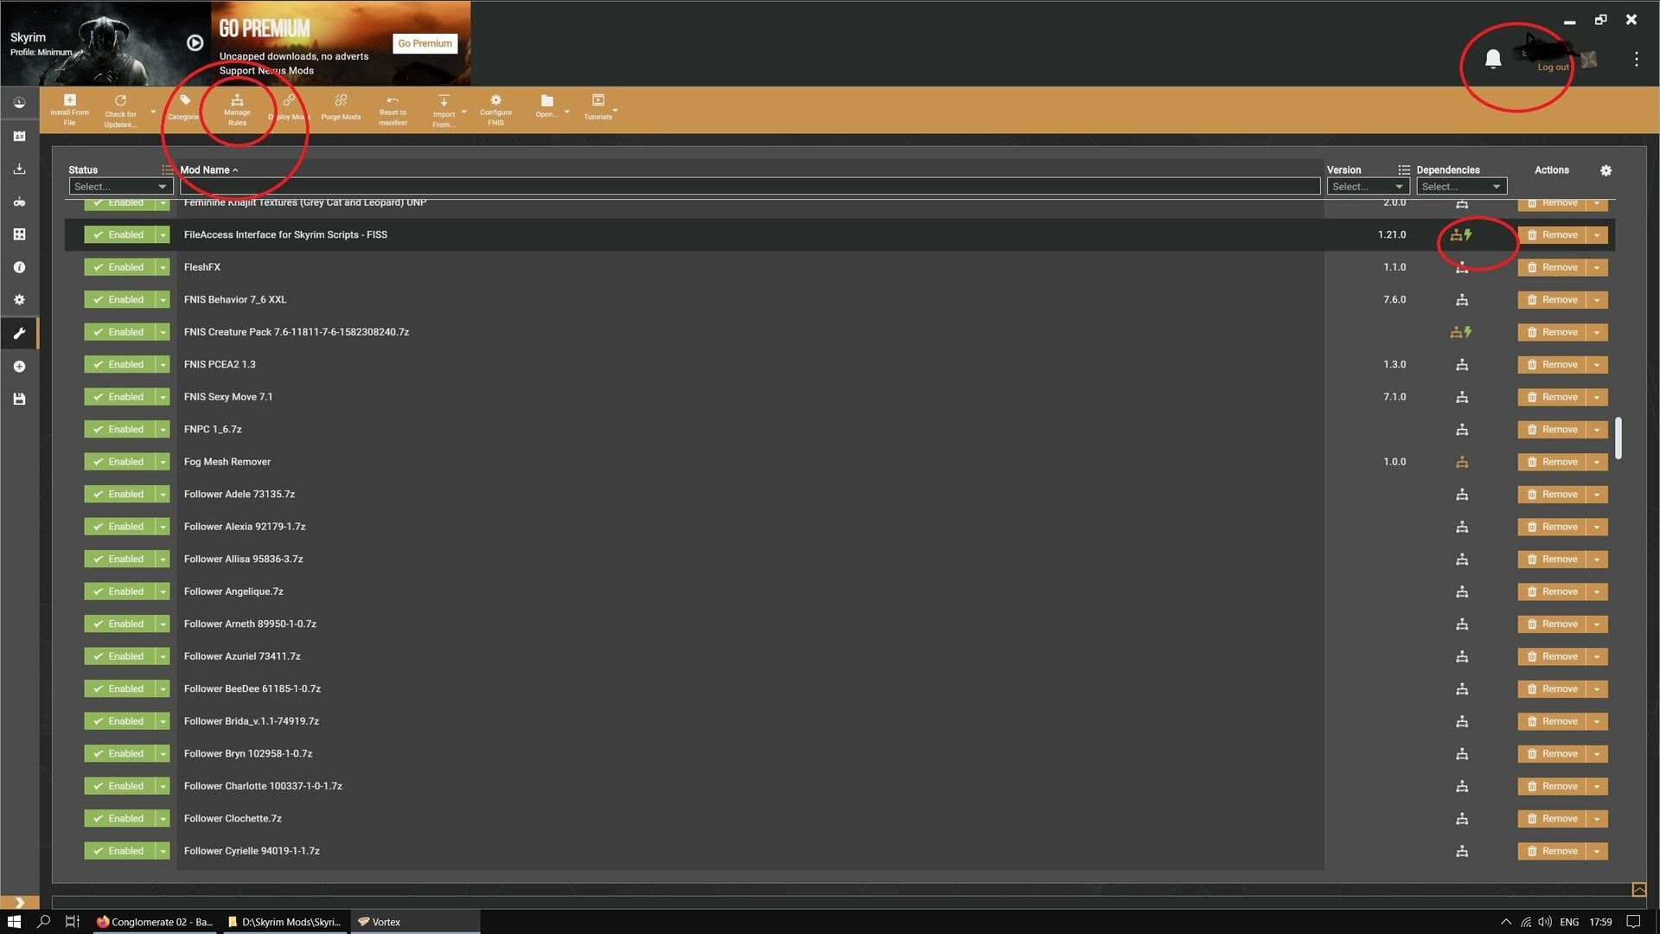The height and width of the screenshot is (934, 1660).
Task: Expand Remove options arrow for FleshFX
Action: pos(1597,267)
